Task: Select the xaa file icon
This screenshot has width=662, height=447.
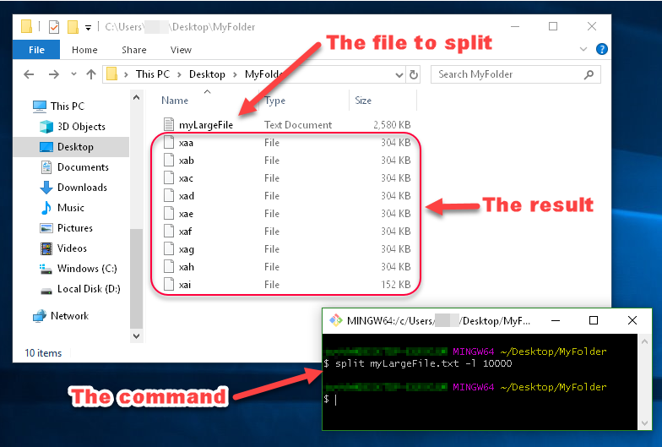Action: 169,142
